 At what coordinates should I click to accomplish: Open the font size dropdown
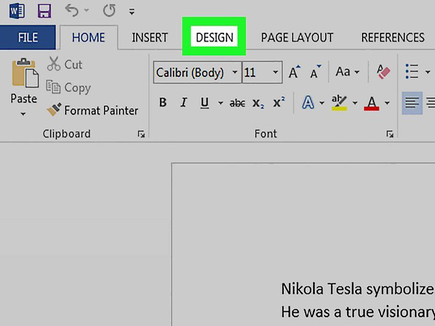(x=275, y=72)
